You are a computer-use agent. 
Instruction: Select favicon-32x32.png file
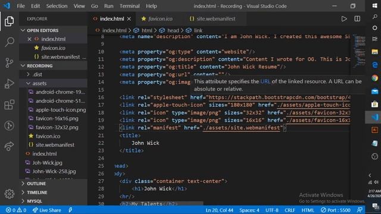pyautogui.click(x=53, y=127)
